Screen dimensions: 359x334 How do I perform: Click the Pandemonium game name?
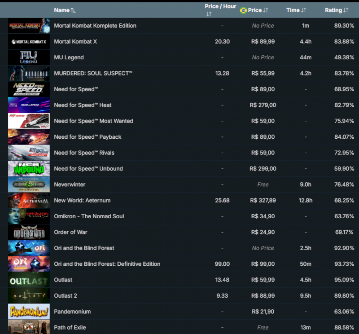[72, 312]
